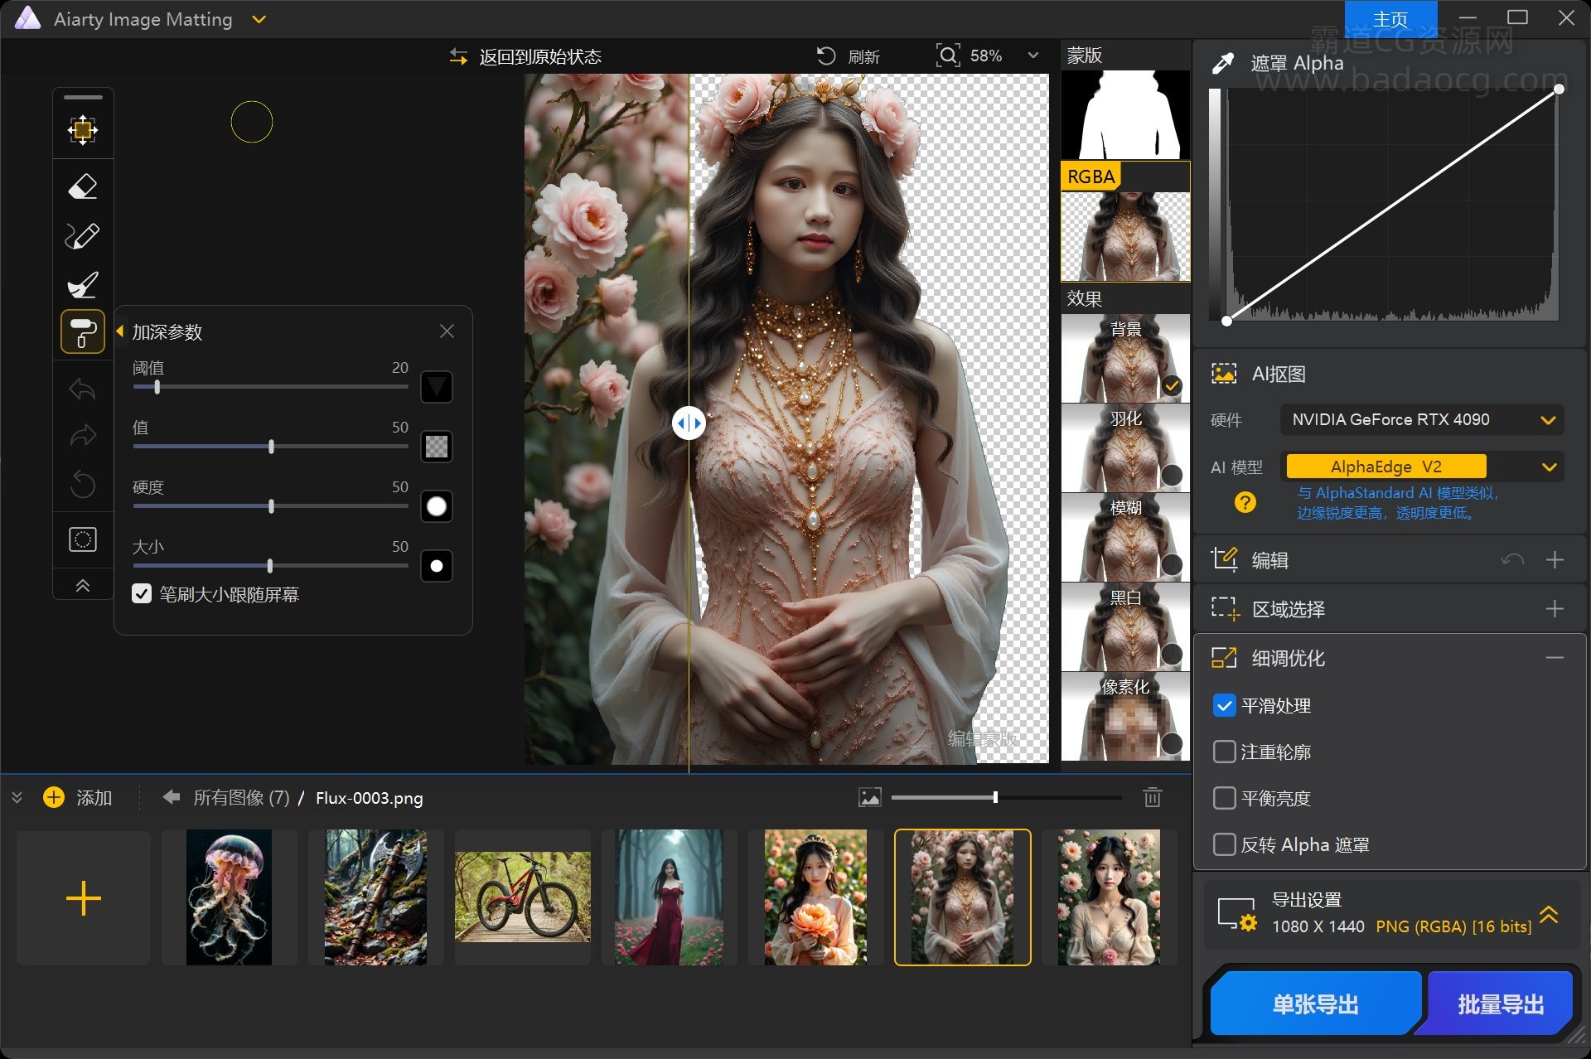Enable 平衡亮度 checkbox

point(1224,799)
